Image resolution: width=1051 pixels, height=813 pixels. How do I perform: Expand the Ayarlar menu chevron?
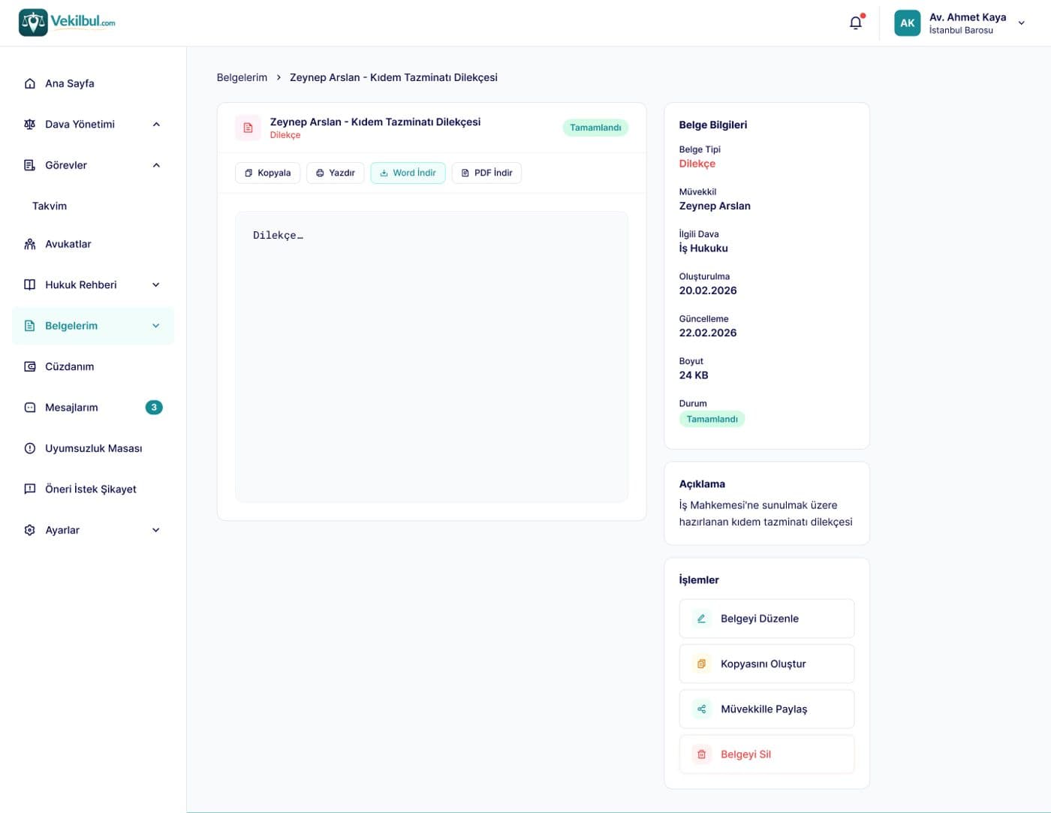click(156, 530)
